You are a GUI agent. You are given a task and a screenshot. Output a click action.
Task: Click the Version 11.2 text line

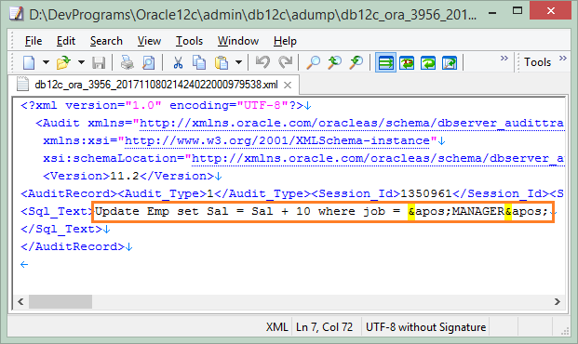128,176
